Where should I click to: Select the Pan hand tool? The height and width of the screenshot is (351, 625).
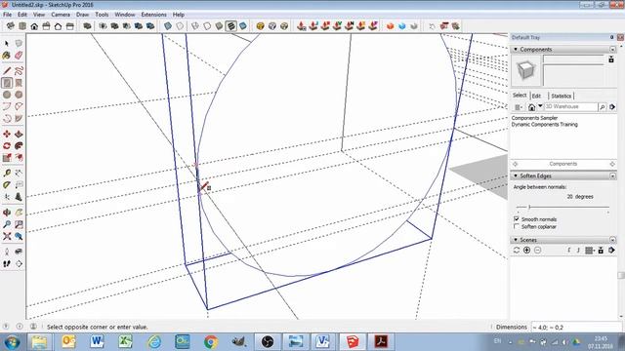click(x=19, y=213)
